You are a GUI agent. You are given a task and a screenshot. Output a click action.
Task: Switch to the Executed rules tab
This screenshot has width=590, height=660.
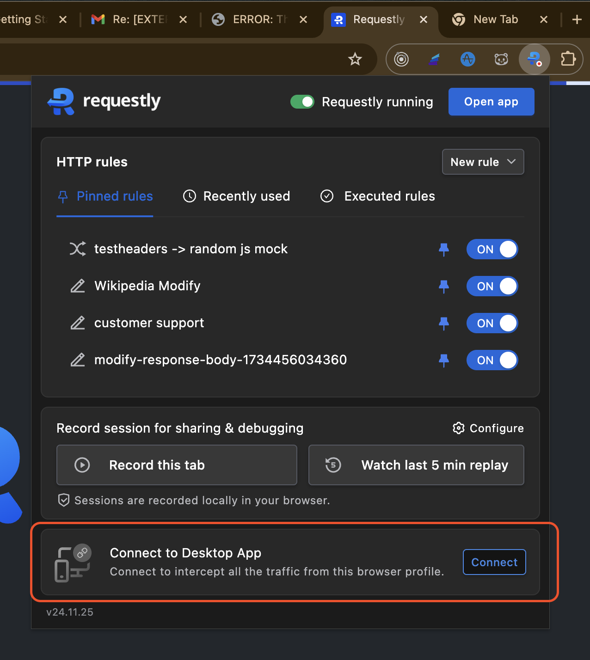(378, 196)
